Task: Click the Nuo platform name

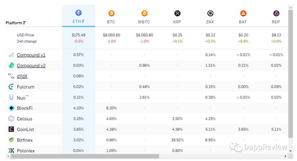Action: 21,98
